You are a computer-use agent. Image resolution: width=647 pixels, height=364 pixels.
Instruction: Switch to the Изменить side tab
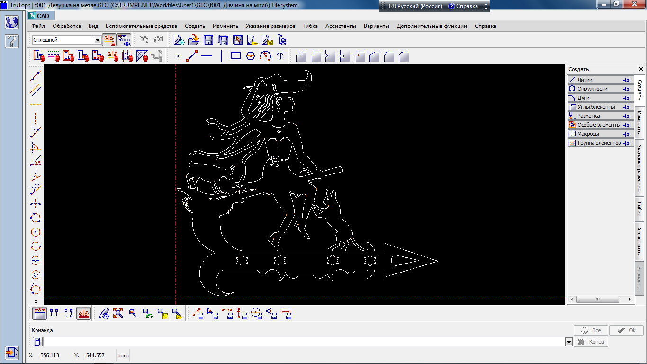click(639, 122)
